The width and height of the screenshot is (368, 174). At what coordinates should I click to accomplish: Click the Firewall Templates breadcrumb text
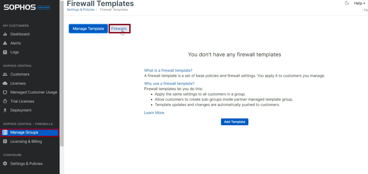pos(114,10)
